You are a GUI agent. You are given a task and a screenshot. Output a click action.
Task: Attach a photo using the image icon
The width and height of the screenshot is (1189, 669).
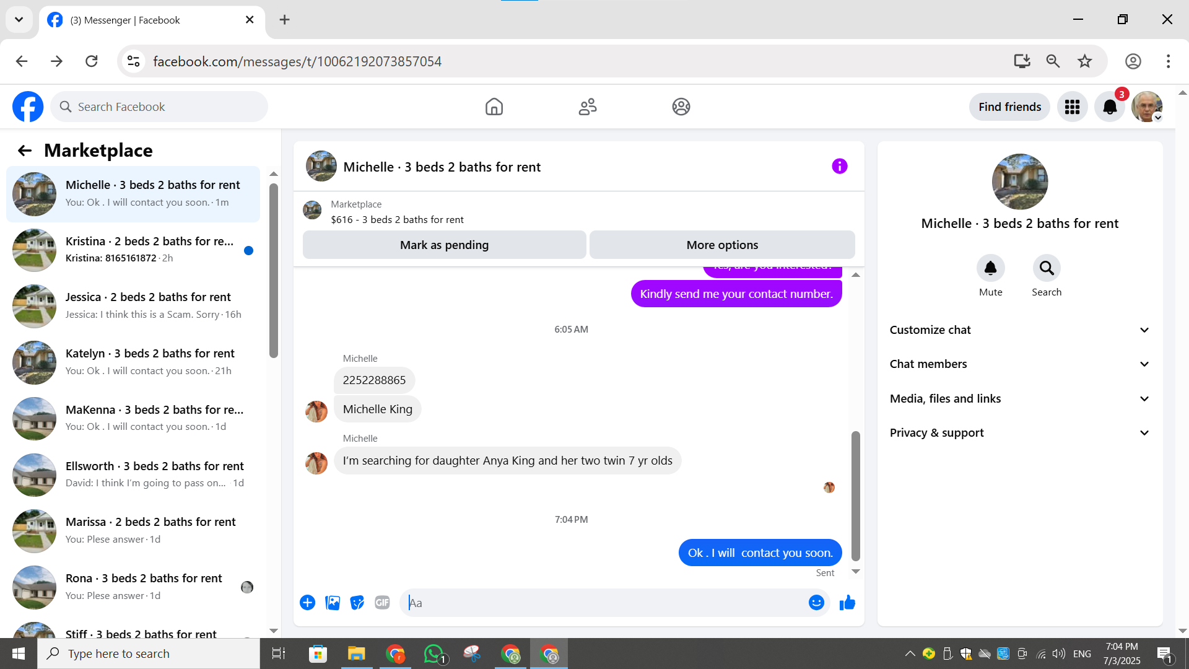click(x=333, y=603)
